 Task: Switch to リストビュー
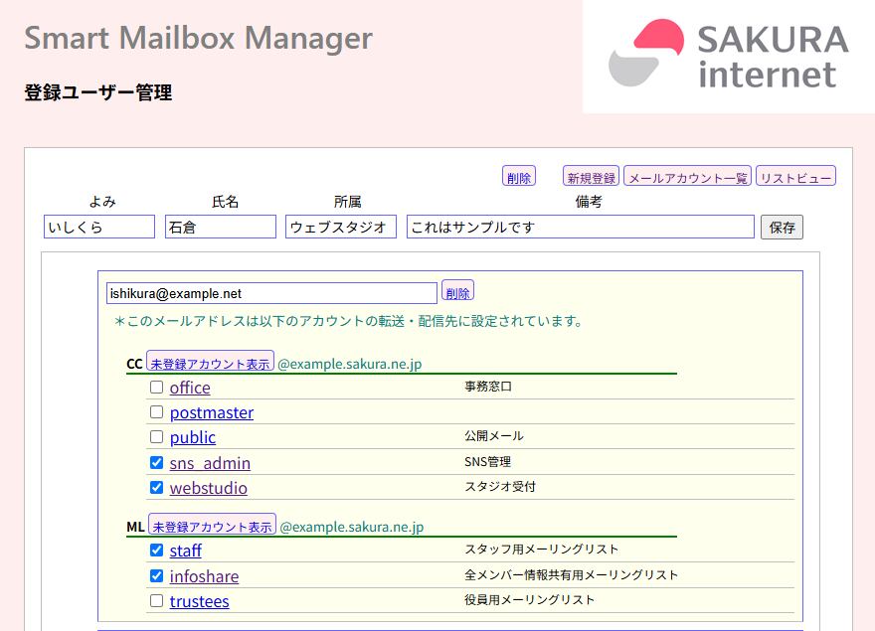pyautogui.click(x=795, y=177)
